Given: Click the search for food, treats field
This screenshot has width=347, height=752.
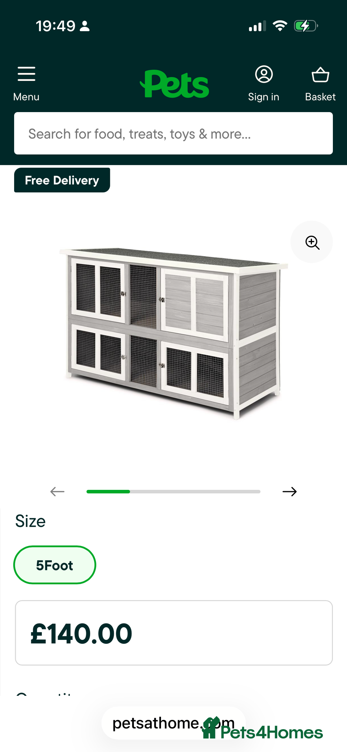Looking at the screenshot, I should 173,133.
